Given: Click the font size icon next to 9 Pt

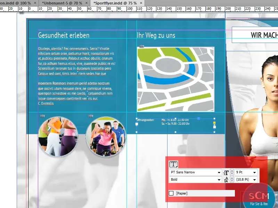Looking at the screenshot, I should (x=226, y=173).
